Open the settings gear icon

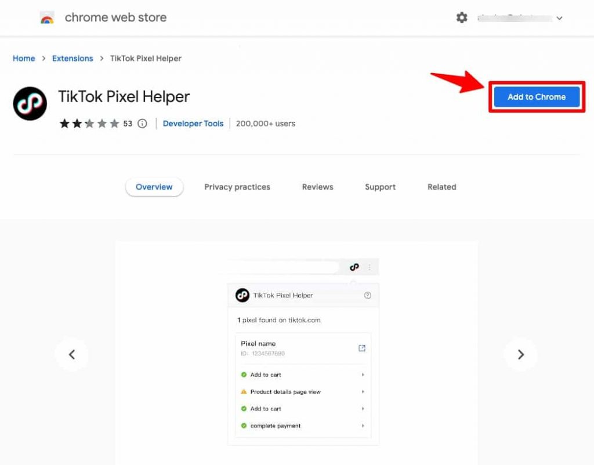click(x=461, y=17)
